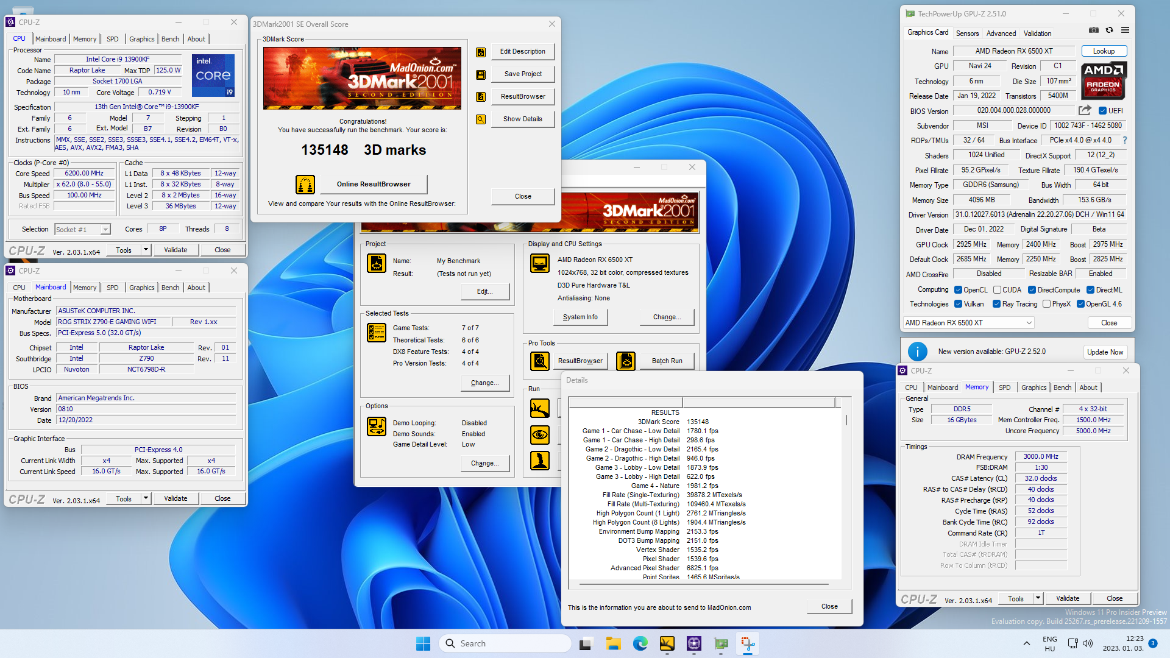Click the eye icon in the Run section
1170x658 pixels.
tap(540, 434)
